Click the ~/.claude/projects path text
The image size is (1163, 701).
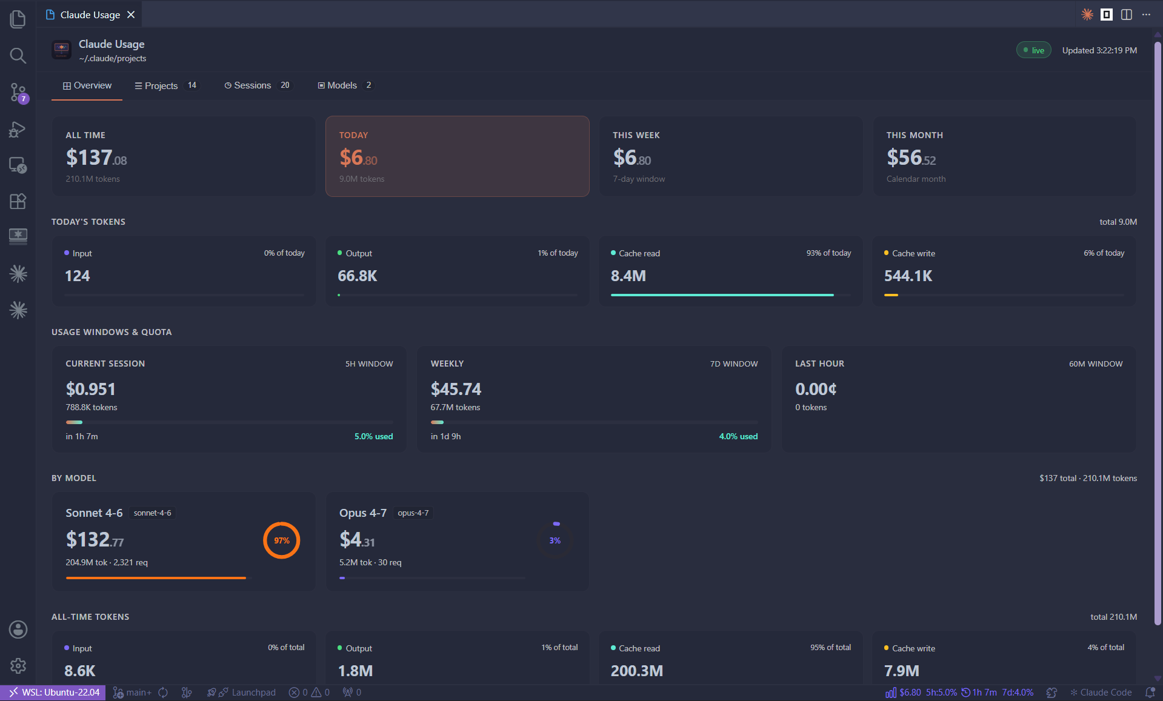pyautogui.click(x=113, y=59)
